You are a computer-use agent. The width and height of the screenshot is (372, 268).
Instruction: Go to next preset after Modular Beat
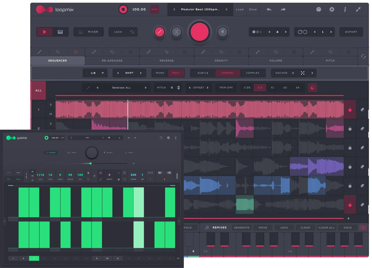point(227,10)
